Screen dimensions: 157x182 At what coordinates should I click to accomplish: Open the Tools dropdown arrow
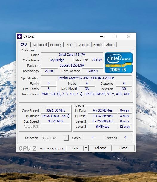pos(86,148)
